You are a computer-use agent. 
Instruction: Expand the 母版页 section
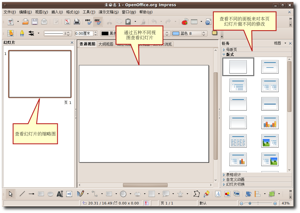(256, 50)
